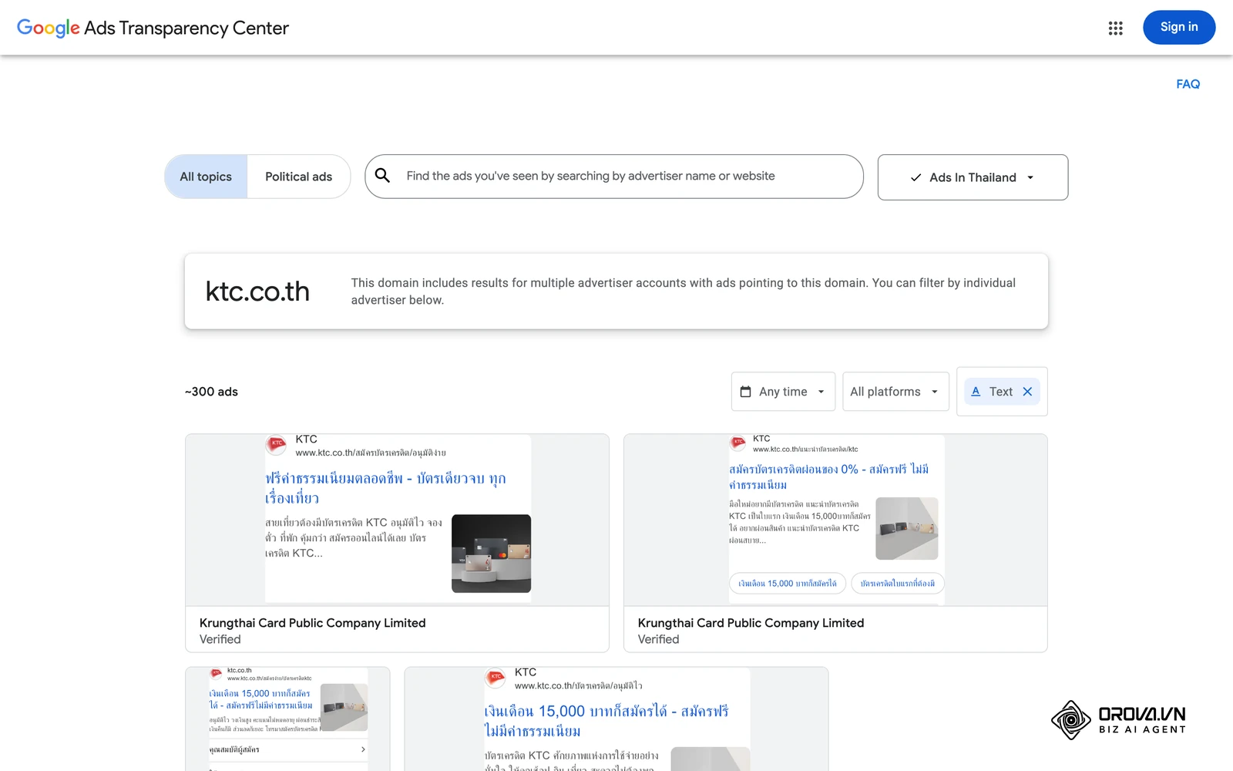Click the search magnifier icon

382,176
